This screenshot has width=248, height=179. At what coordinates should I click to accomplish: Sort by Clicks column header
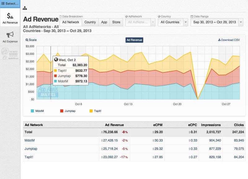pyautogui.click(x=239, y=125)
